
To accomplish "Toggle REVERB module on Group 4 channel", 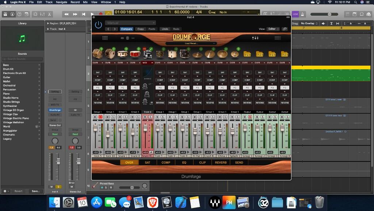I will click(285, 103).
